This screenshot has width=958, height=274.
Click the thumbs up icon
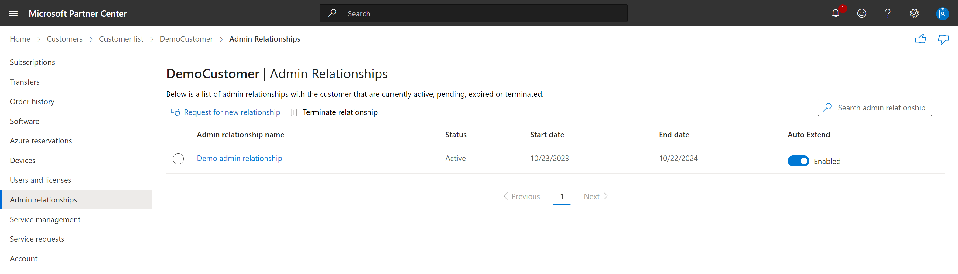[x=921, y=38]
